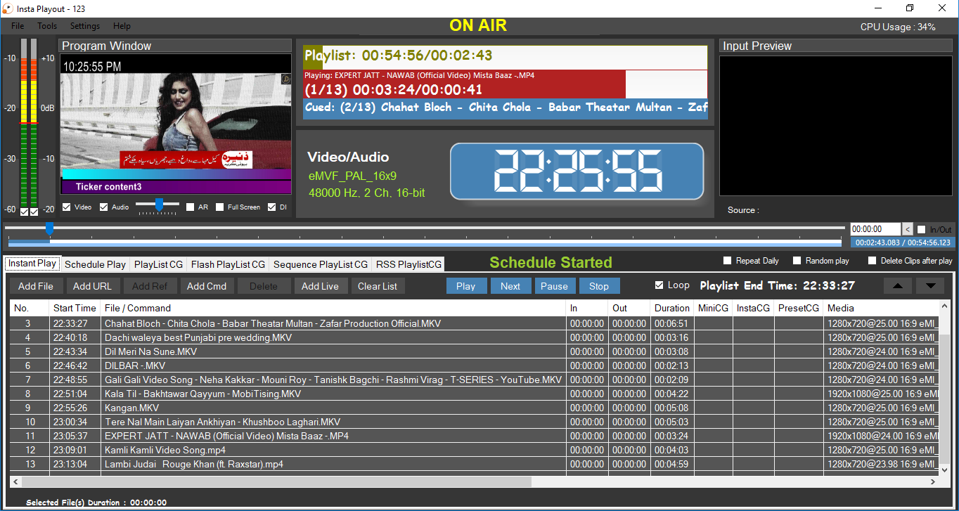This screenshot has height=511, width=959.
Task: Click the '<' set-time button beside the timecode field
Action: tap(908, 229)
